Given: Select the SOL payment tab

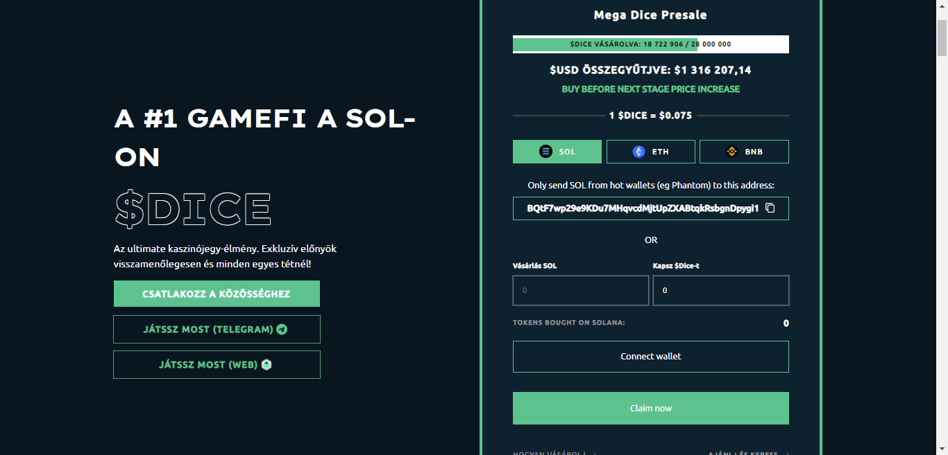Looking at the screenshot, I should pos(557,152).
